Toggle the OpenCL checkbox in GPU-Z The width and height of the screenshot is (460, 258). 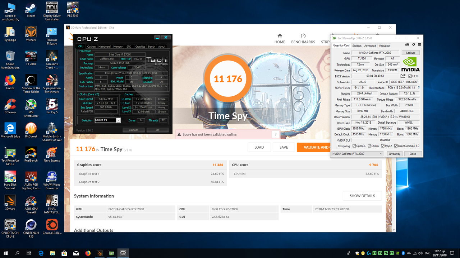click(354, 146)
